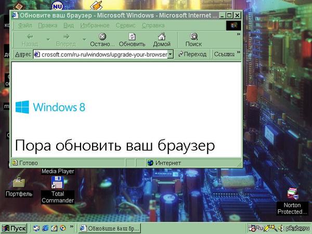This screenshot has height=234, width=312.
Task: Open Norton Protected desktop icon
Action: [x=292, y=194]
